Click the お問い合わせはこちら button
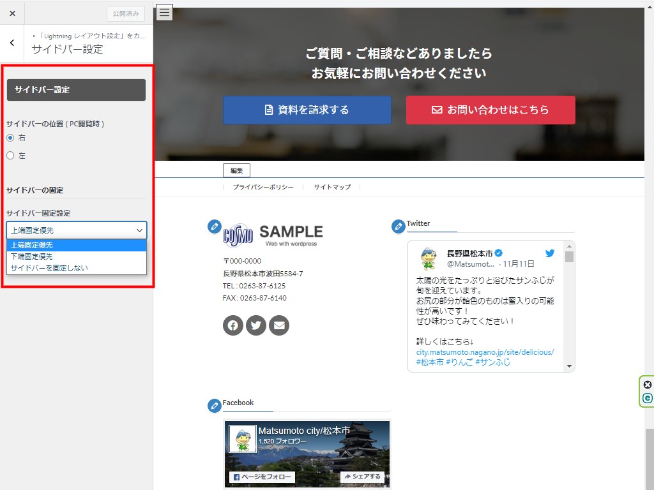 coord(490,110)
